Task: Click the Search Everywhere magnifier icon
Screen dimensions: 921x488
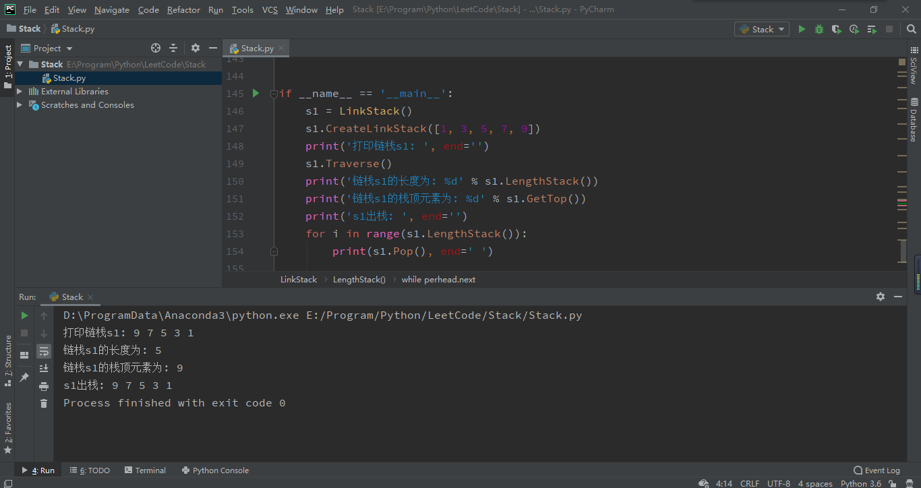Action: [x=912, y=29]
